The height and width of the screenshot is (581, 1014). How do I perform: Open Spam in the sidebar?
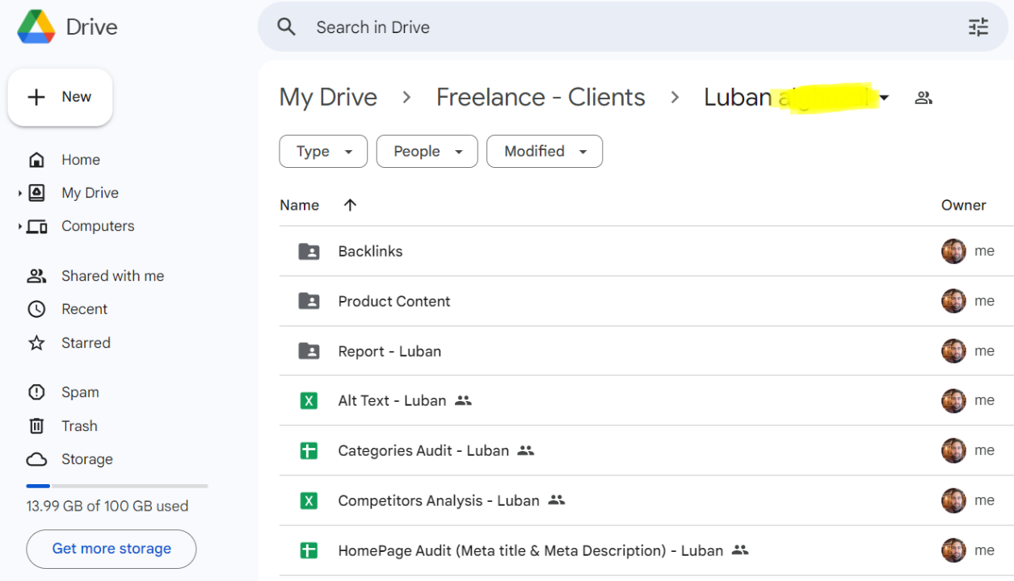coord(80,392)
